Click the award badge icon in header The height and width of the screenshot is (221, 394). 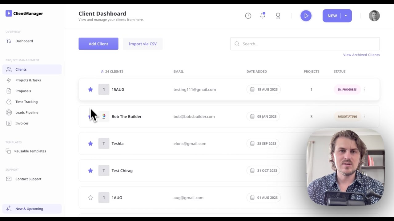(x=278, y=16)
